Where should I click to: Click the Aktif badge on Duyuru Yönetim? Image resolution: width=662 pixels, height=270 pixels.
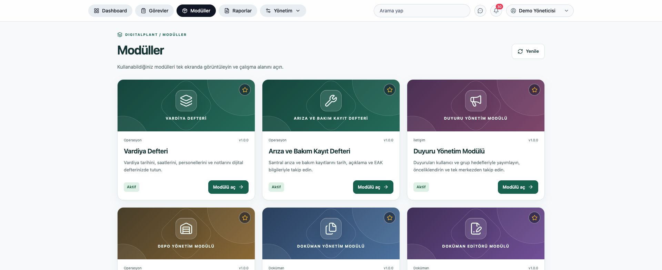(x=421, y=187)
